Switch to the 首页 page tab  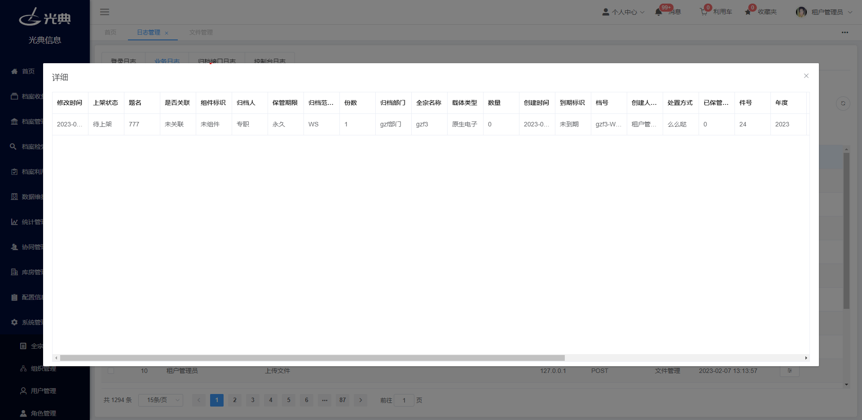(110, 32)
